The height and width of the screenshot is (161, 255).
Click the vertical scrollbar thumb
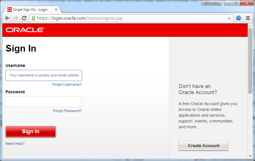[250, 61]
